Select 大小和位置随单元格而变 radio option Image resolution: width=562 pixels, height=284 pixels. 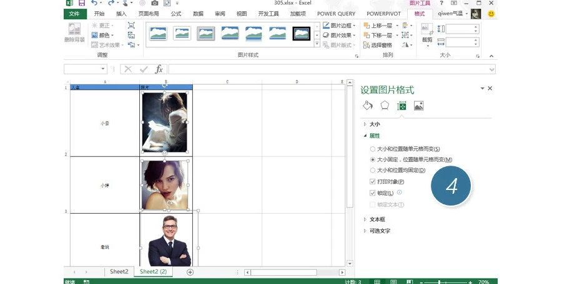(x=372, y=149)
